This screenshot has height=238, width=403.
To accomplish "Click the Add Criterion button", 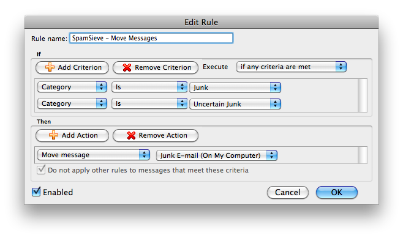I will tap(72, 67).
